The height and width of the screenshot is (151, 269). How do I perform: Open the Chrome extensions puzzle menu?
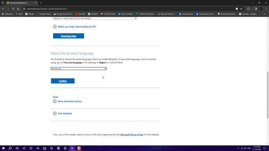(x=248, y=9)
